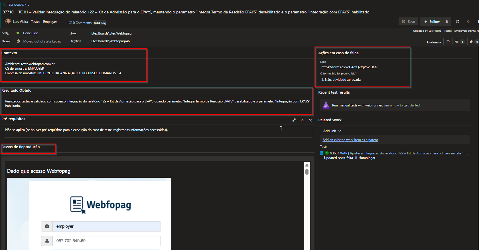This screenshot has height=250, width=479.
Task: Edit the test case title field
Action: coord(194,12)
